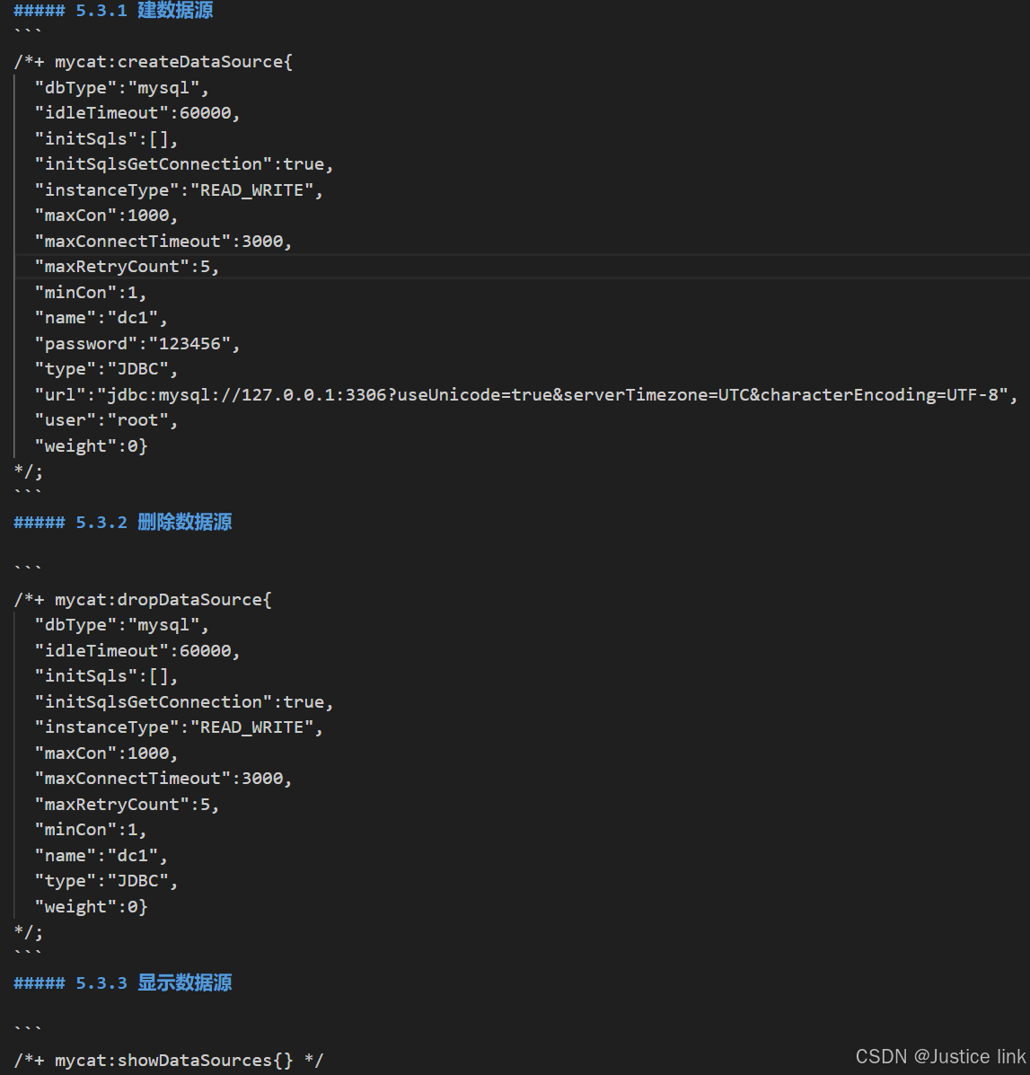
Task: Click "initSqlsGetConnection":true in the createDataSource block
Action: 184,164
